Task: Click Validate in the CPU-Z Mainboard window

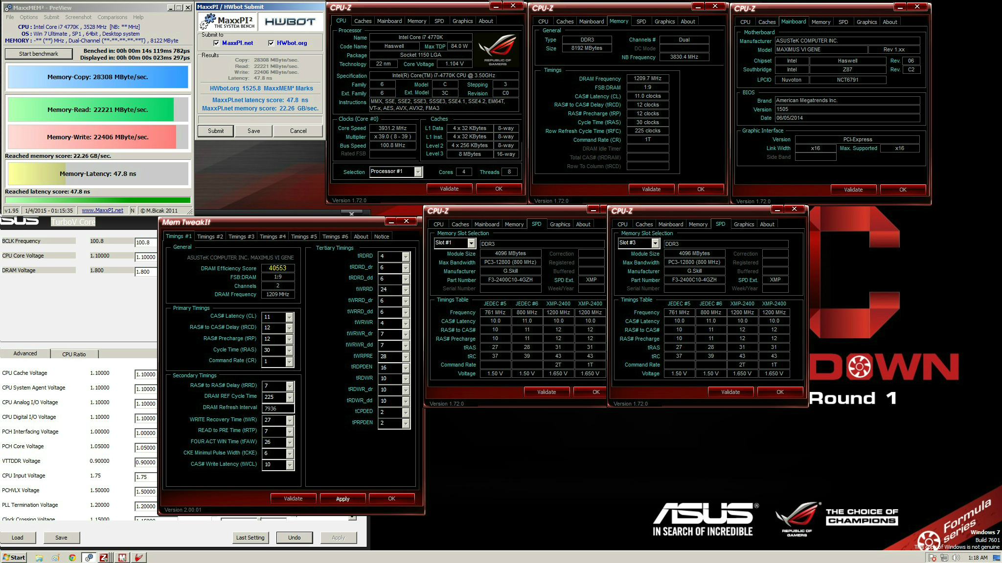Action: coord(853,190)
